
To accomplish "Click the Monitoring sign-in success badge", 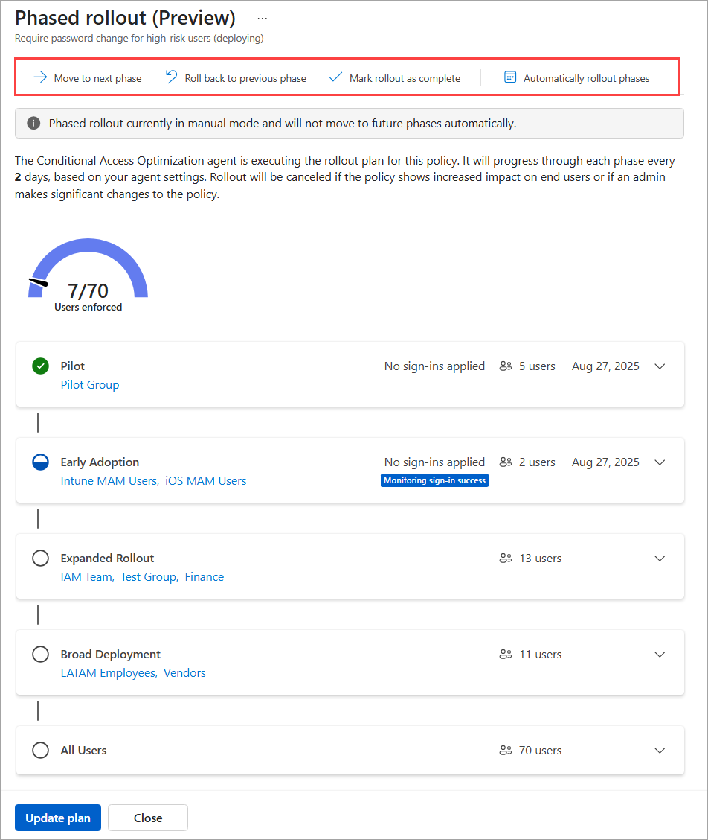I will 434,480.
